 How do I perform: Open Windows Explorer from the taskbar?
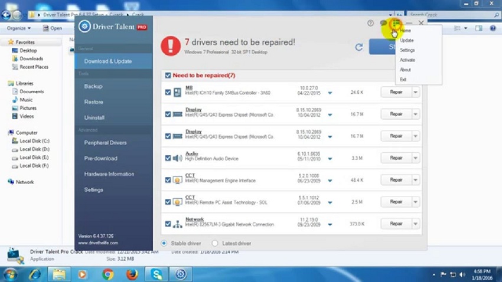click(x=59, y=274)
